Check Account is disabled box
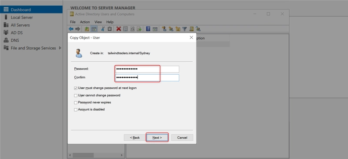The image size is (348, 159). coord(76,110)
